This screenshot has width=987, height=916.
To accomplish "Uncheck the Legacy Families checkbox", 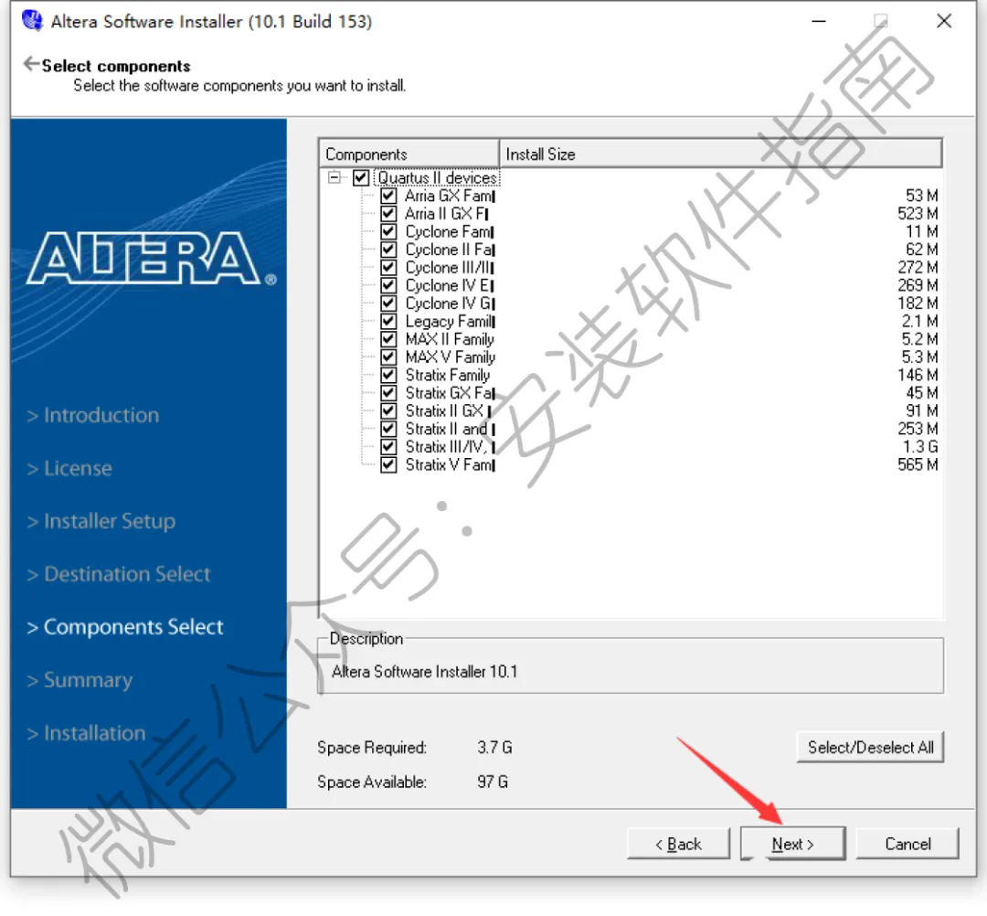I will [x=388, y=322].
